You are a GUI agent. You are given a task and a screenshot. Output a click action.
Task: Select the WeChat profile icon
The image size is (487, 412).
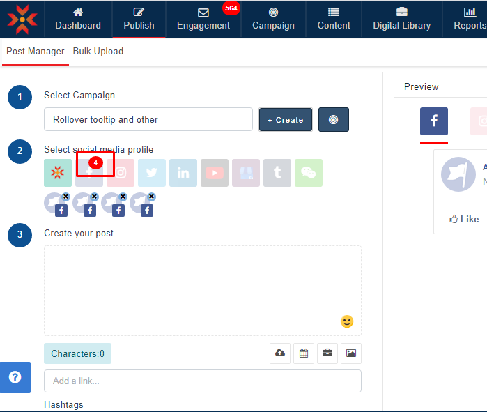(309, 173)
